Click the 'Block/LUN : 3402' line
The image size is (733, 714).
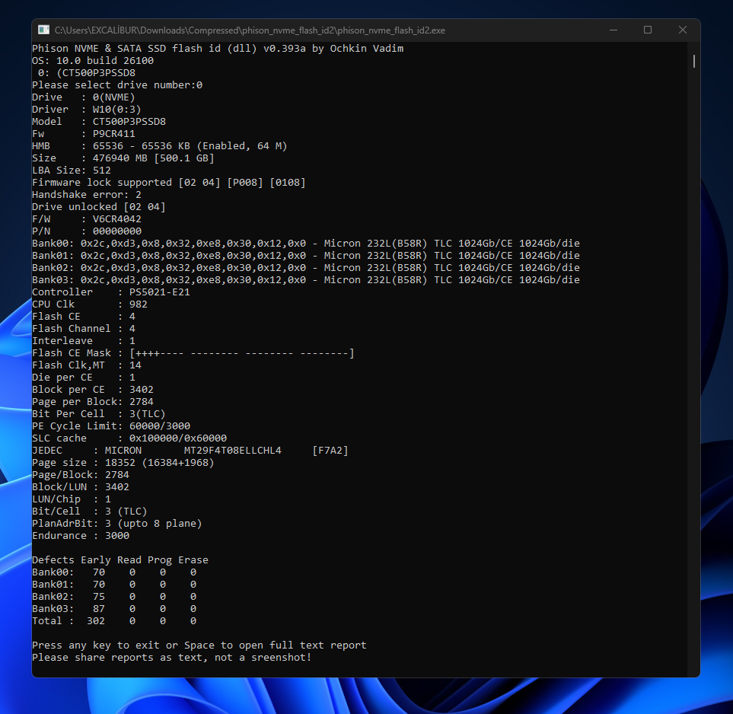81,486
